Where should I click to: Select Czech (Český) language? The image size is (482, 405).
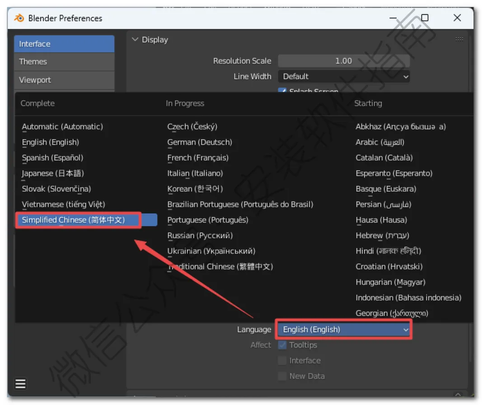tap(192, 127)
